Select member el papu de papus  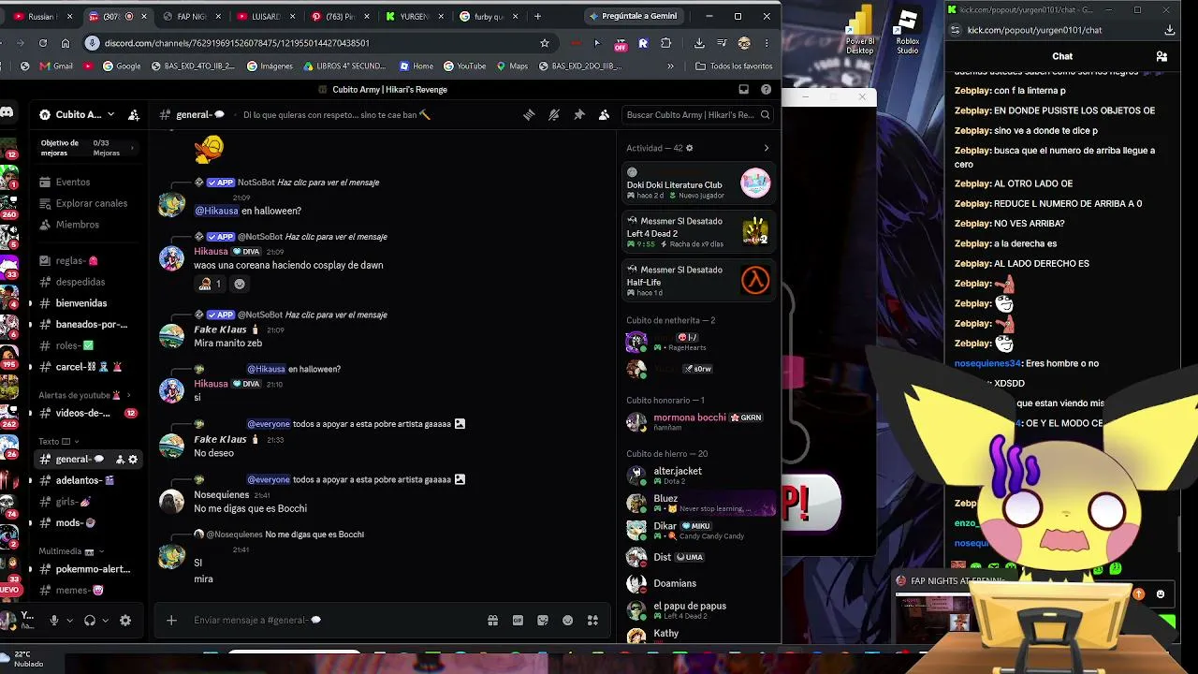coord(698,610)
